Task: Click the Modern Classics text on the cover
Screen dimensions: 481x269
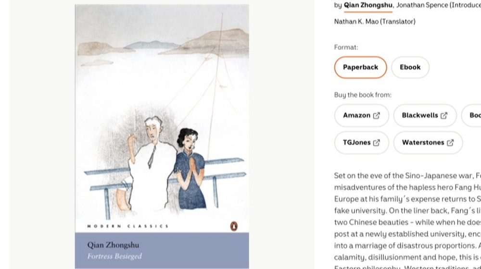Action: coord(128,226)
